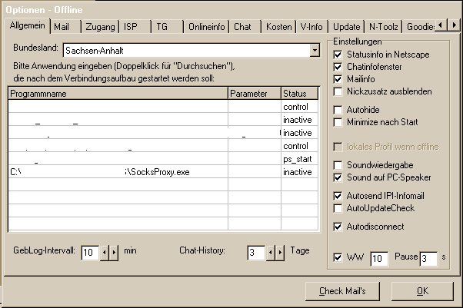
Task: Click the Programmname column header
Action: coord(118,94)
